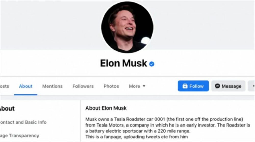This screenshot has width=255, height=142.
Task: Open the three-dots options button at far right
Action: click(252, 86)
